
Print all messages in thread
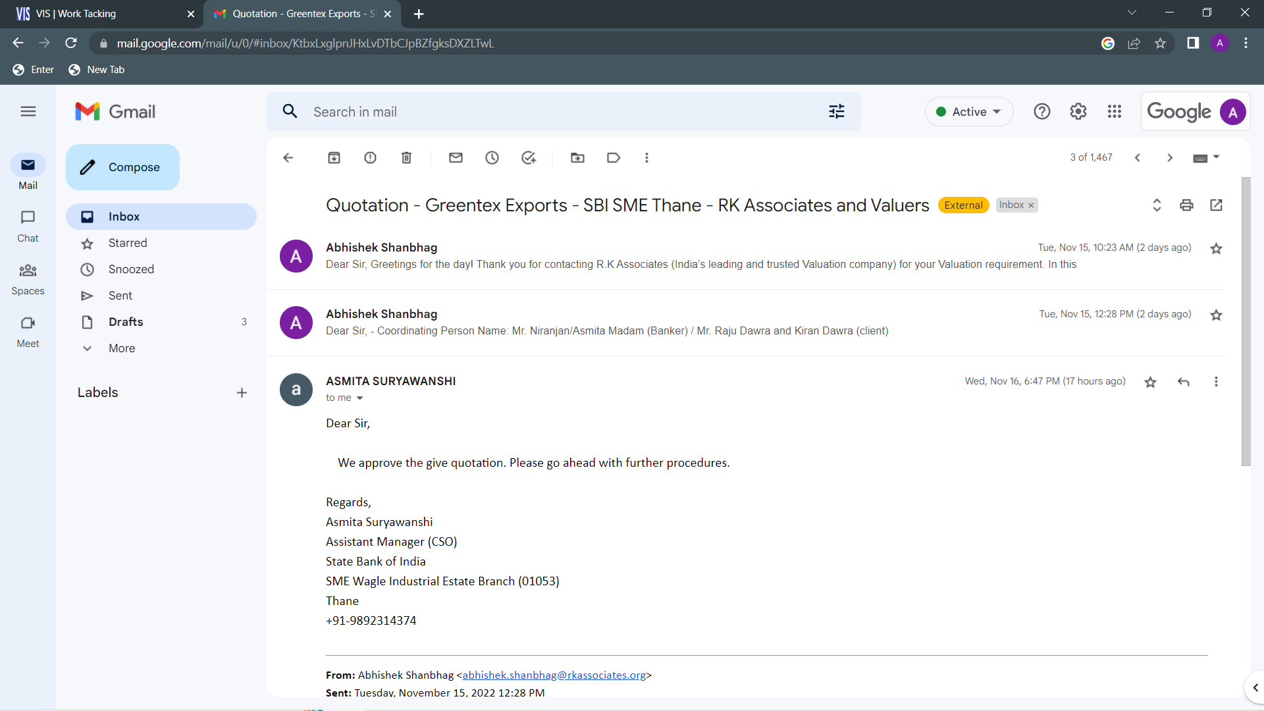pos(1186,205)
